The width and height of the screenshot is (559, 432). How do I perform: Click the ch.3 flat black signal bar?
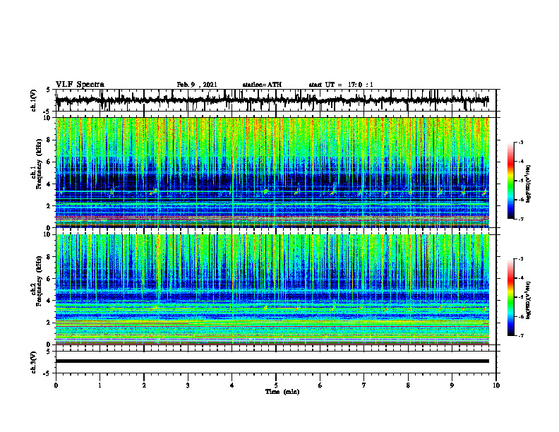point(272,361)
